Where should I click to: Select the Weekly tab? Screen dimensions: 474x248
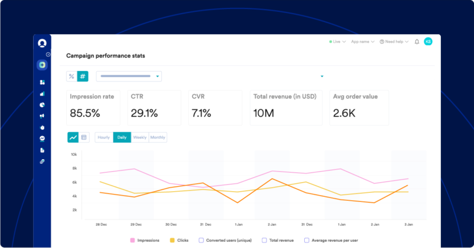pyautogui.click(x=140, y=137)
